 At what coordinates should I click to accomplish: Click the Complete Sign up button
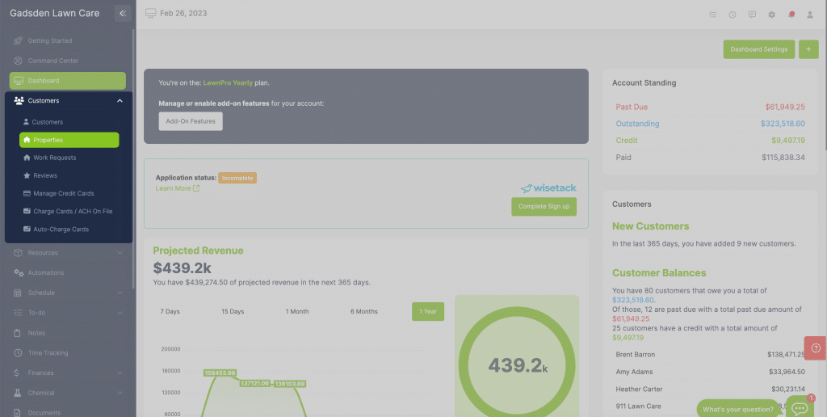544,206
